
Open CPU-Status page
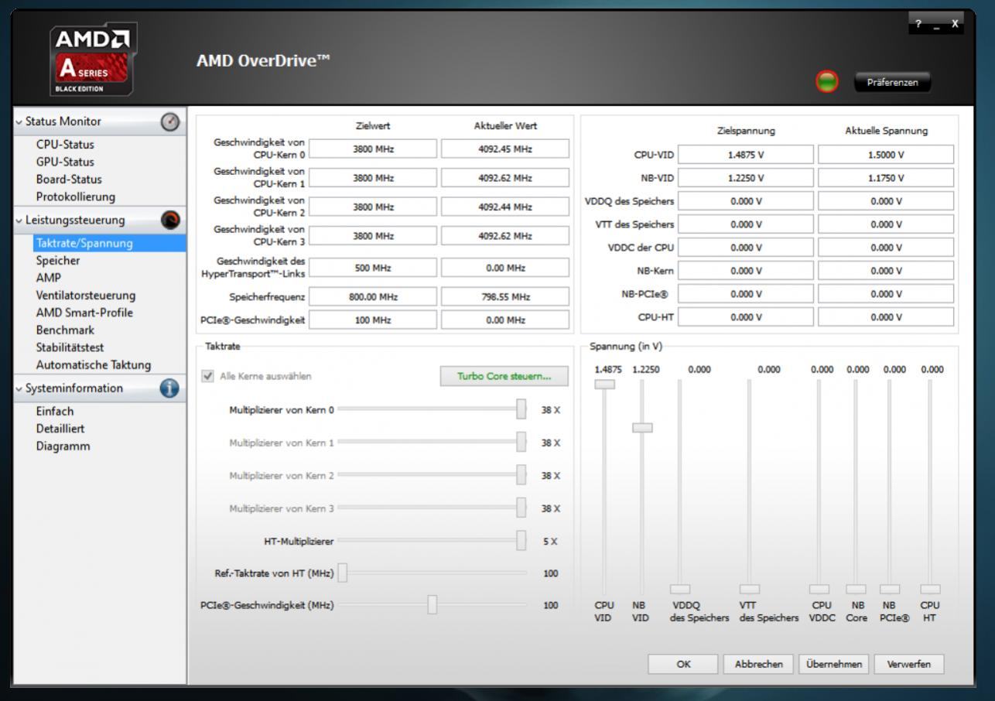point(65,144)
